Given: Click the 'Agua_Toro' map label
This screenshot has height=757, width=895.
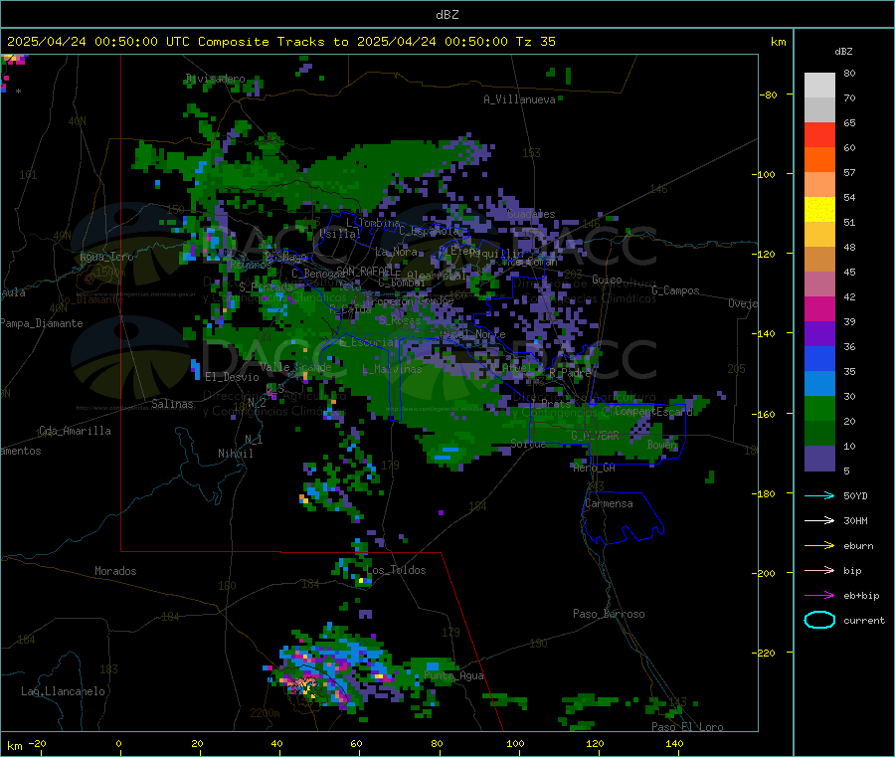Looking at the screenshot, I should coord(106,257).
